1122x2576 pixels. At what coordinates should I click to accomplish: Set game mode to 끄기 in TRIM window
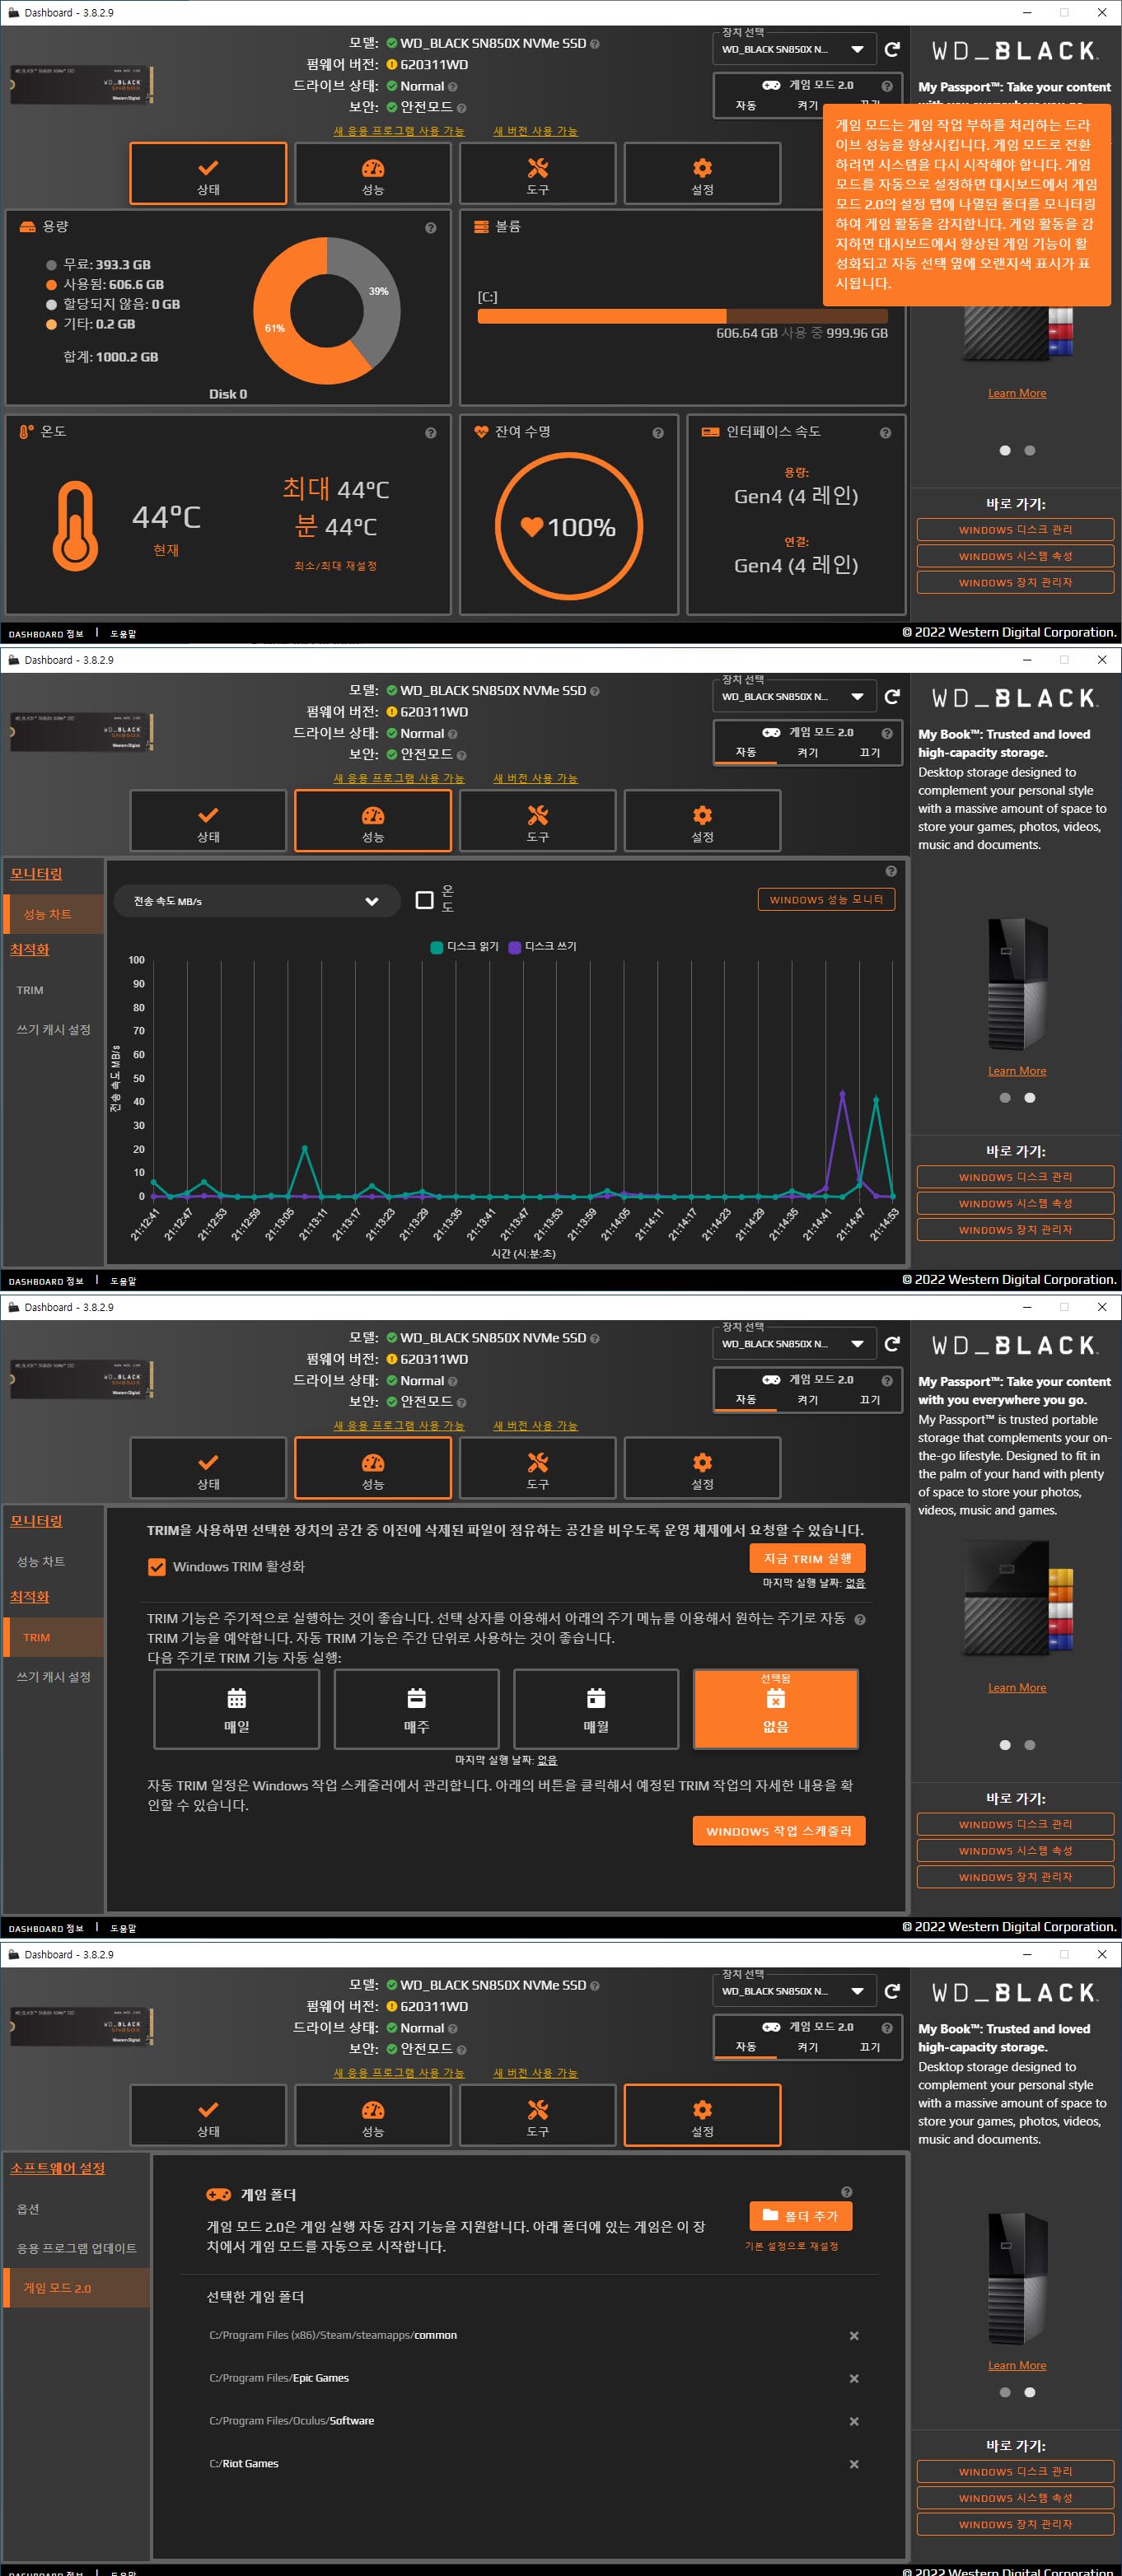click(870, 1399)
